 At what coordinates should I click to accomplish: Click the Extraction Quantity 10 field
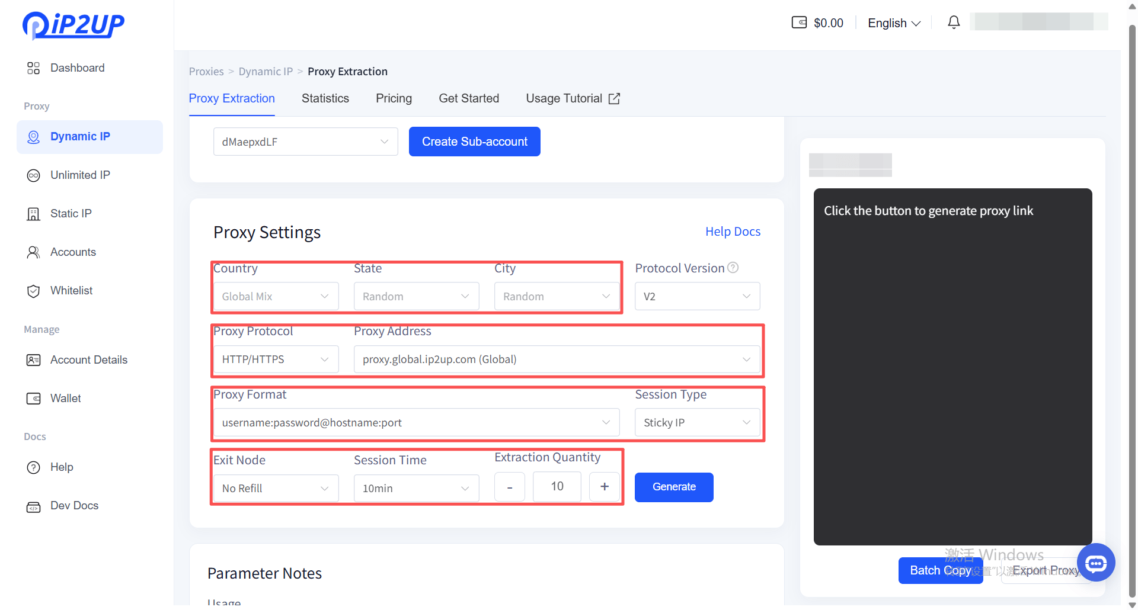(x=557, y=487)
